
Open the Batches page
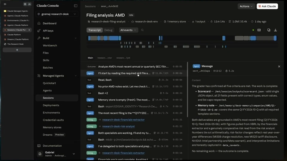(x=48, y=68)
